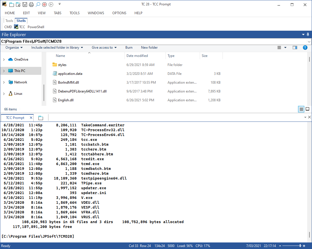Open the Organize dropdown
The image size is (312, 249).
click(14, 48)
